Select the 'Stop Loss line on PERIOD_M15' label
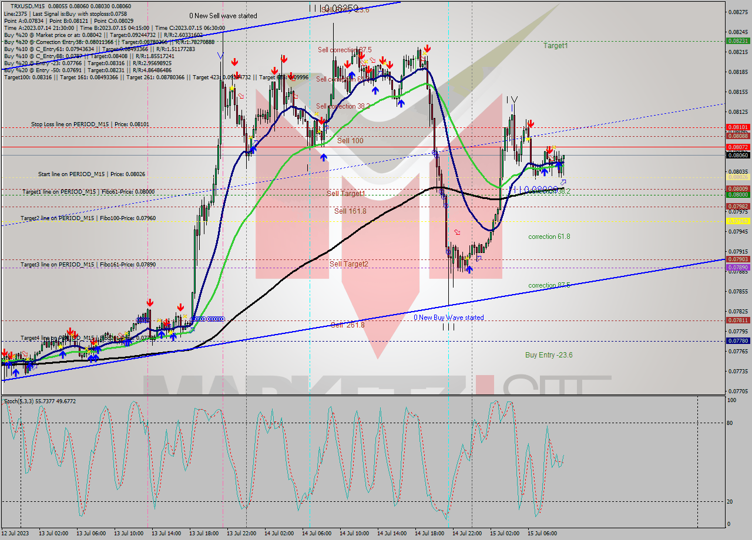This screenshot has width=752, height=540. 90,124
